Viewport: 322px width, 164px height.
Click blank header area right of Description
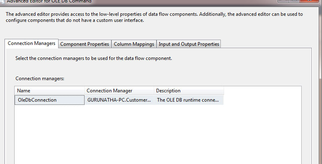263,91
